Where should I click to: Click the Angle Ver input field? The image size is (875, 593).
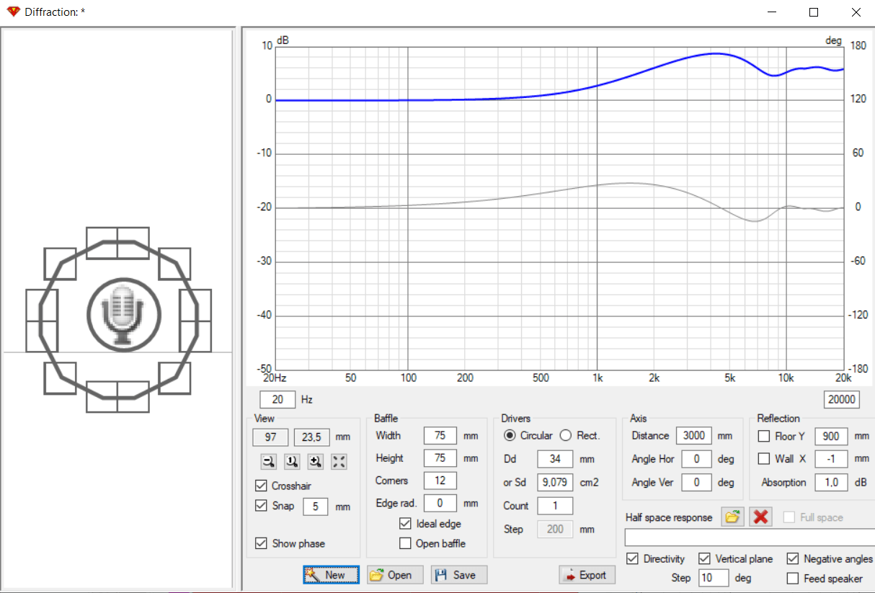(697, 482)
